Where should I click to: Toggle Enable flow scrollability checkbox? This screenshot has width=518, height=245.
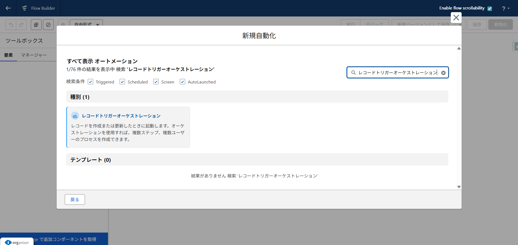[x=490, y=8]
